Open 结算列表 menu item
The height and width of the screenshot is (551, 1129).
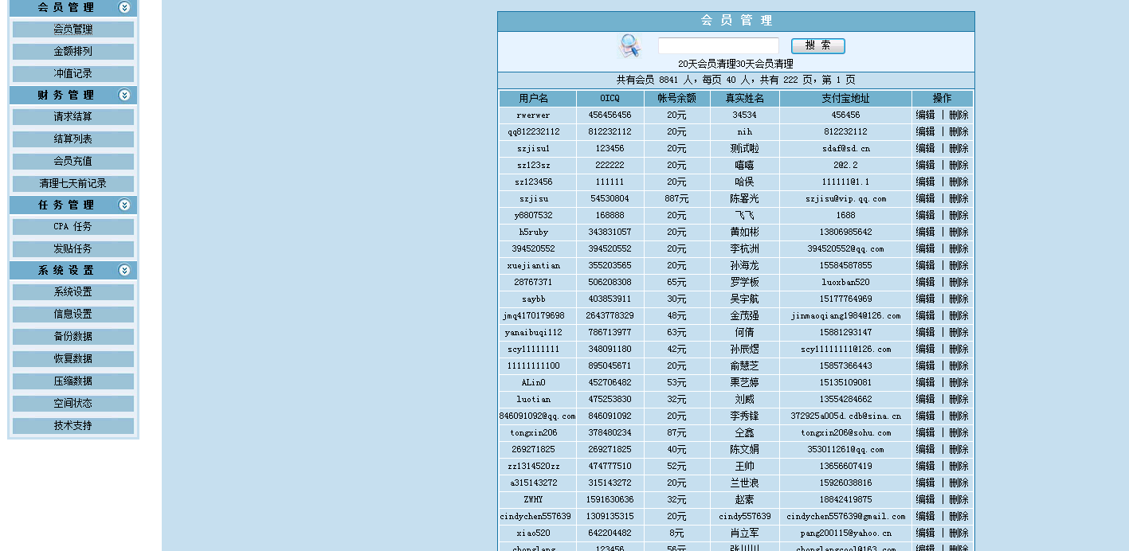pyautogui.click(x=73, y=139)
